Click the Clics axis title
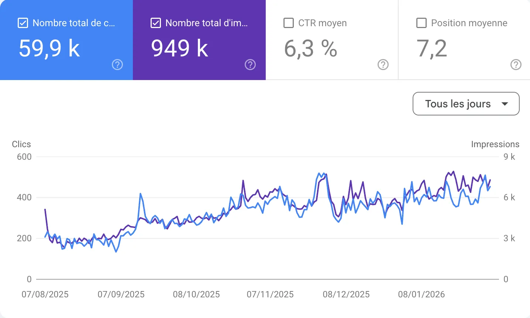This screenshot has height=318, width=530. (x=21, y=144)
